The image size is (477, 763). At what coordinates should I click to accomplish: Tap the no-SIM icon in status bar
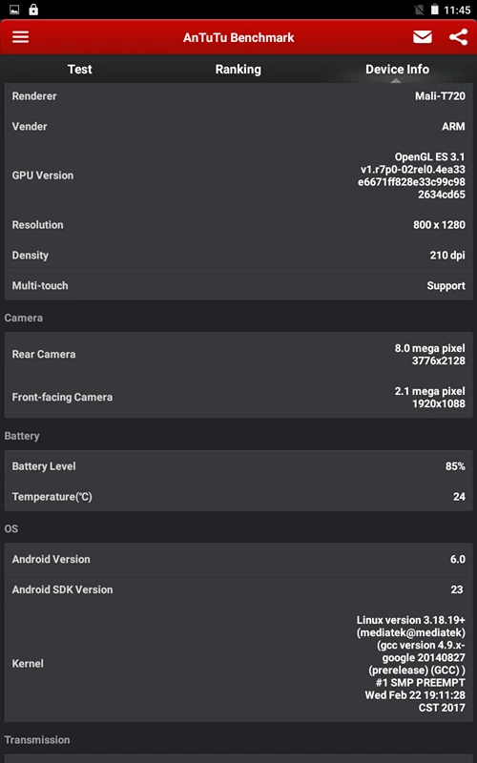(419, 10)
